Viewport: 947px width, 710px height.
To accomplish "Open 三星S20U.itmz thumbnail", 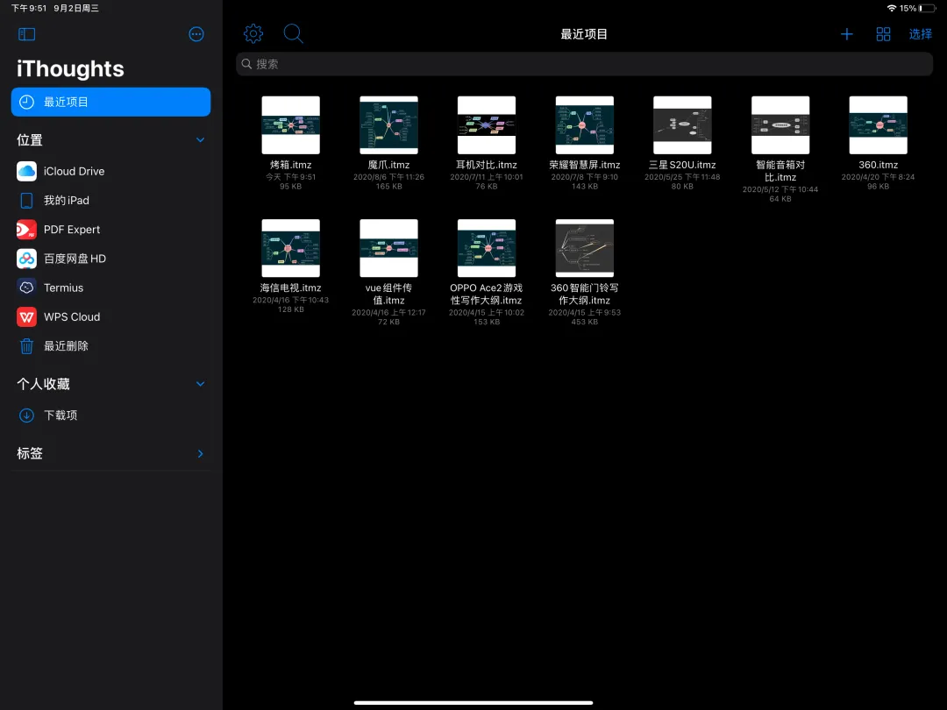I will pos(682,125).
